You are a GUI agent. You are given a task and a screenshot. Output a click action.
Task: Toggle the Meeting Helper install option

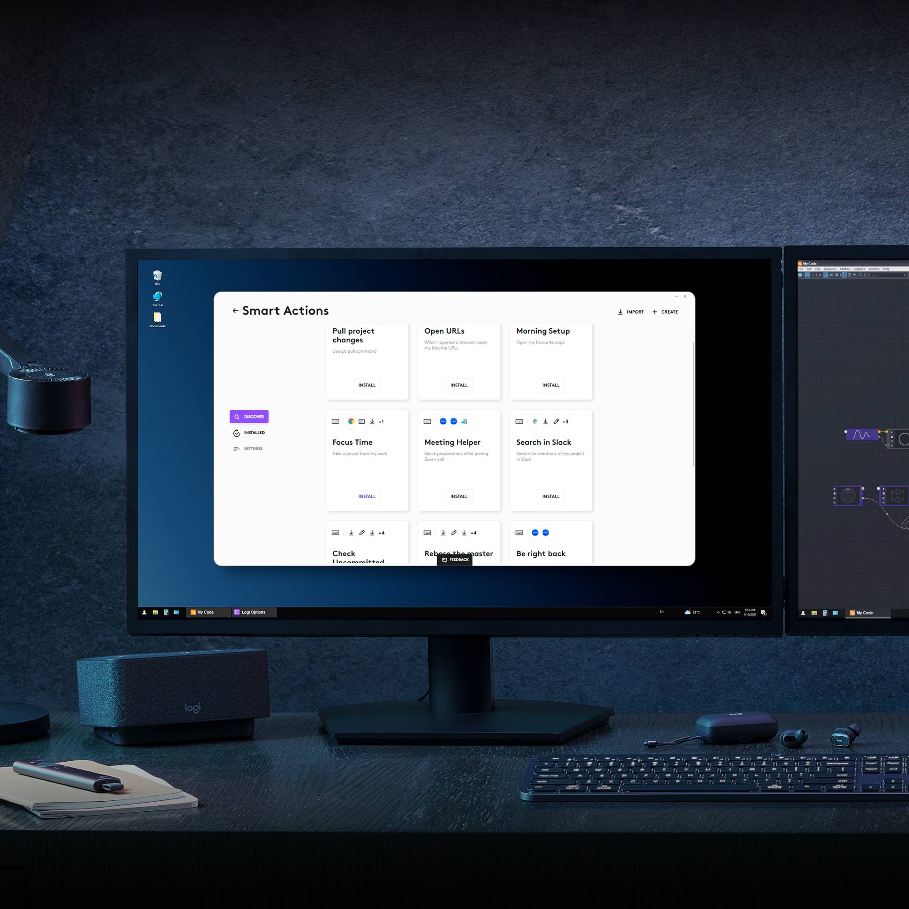point(459,496)
